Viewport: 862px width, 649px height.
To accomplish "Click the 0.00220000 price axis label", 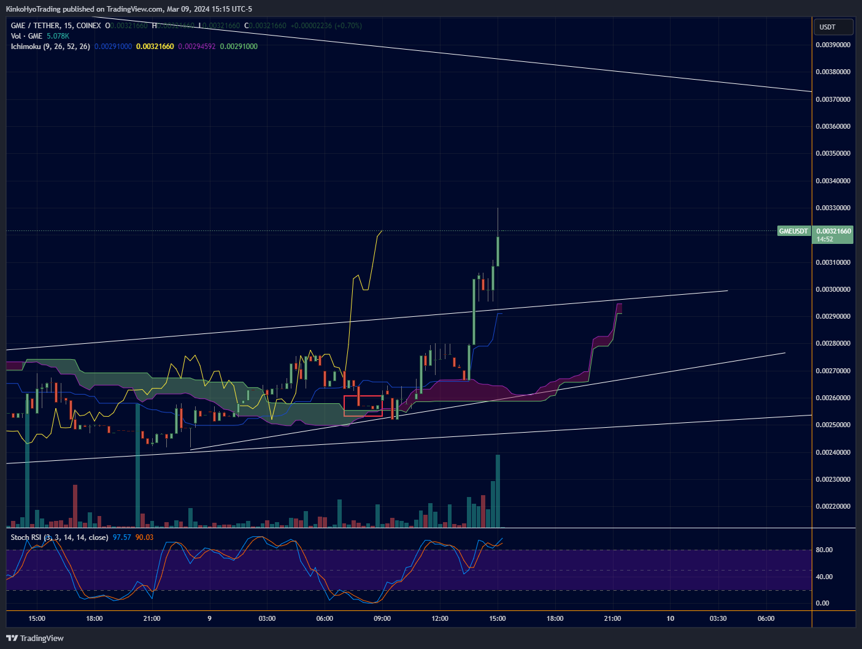I will point(833,506).
